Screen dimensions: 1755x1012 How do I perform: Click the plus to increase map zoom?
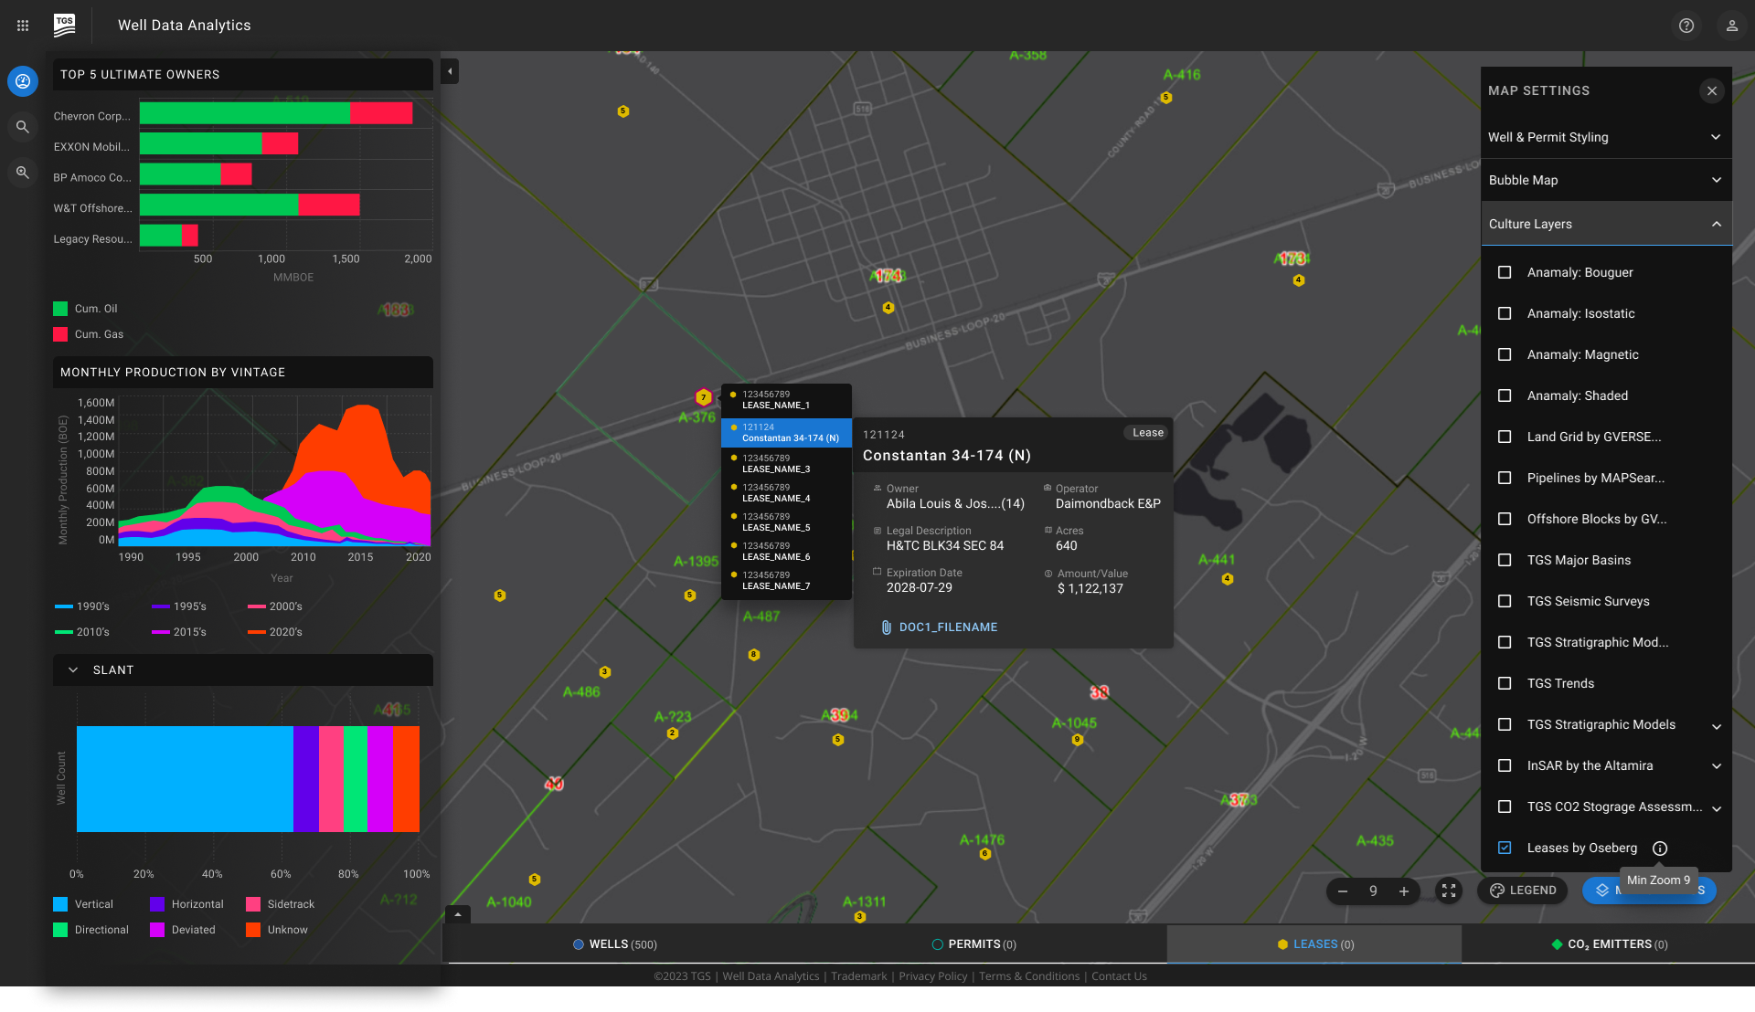pyautogui.click(x=1405, y=891)
